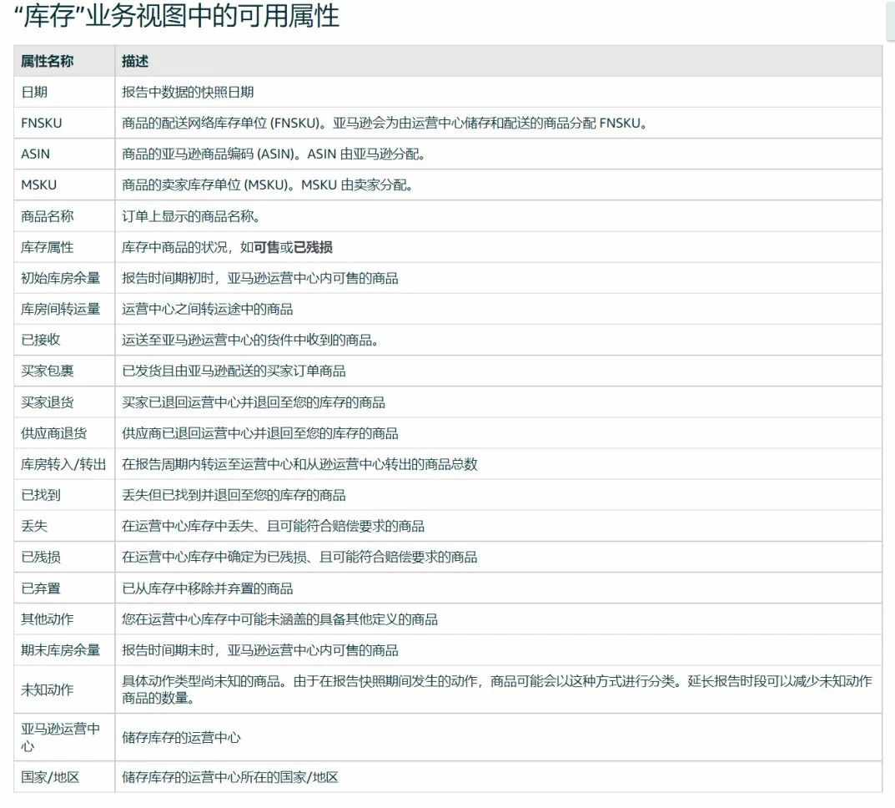Click description 已发货且由亚马逊配送的买家订单商品
895x808 pixels.
[x=234, y=371]
